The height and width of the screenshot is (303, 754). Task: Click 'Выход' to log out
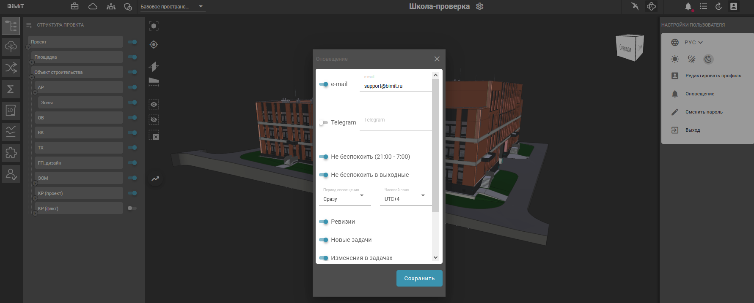click(693, 130)
